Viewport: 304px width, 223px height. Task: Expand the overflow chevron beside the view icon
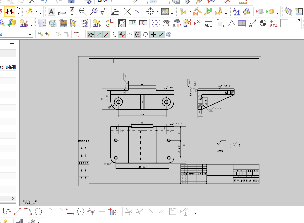[19, 8]
